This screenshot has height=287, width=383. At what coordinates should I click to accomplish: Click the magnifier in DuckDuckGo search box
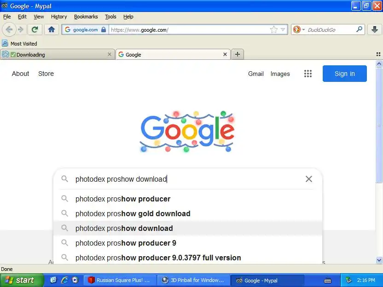point(359,29)
